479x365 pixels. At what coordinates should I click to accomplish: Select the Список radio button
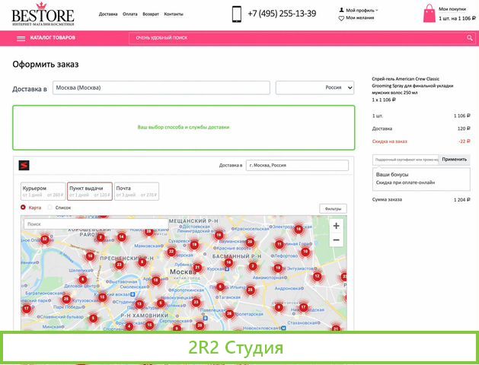[x=49, y=208]
